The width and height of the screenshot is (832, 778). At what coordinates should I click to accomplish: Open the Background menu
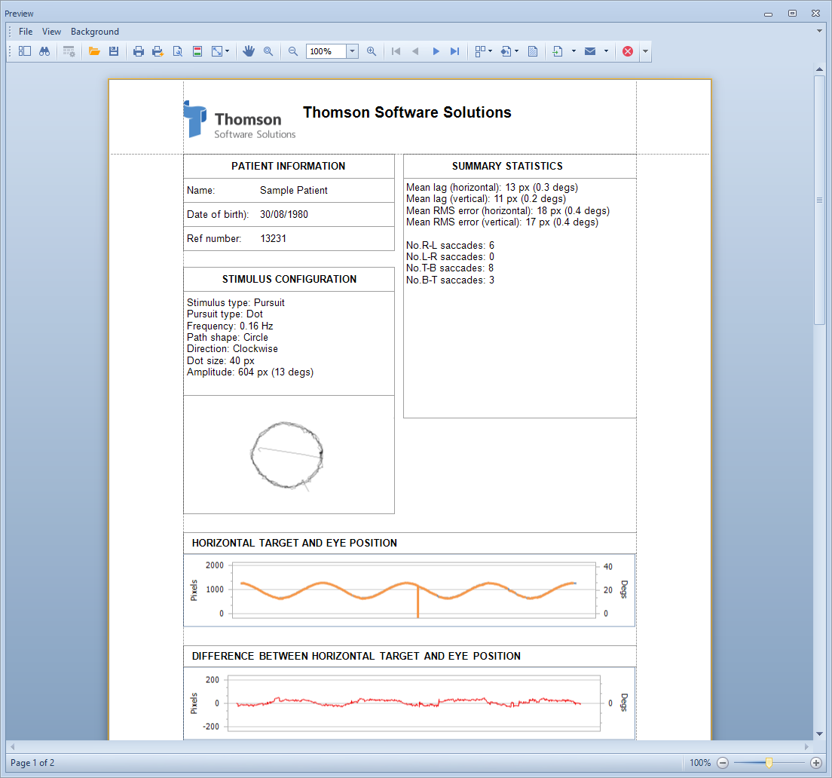tap(95, 32)
